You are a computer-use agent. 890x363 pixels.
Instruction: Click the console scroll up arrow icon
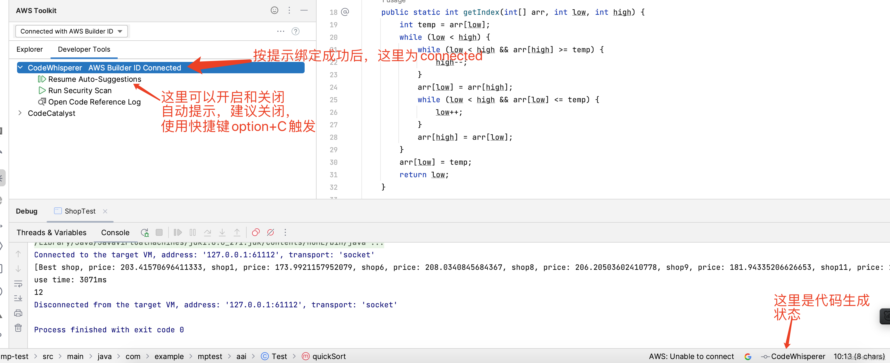coord(18,254)
